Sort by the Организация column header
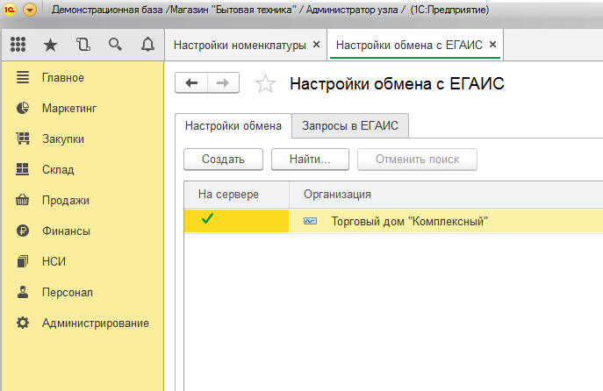This screenshot has width=603, height=391. (446, 195)
